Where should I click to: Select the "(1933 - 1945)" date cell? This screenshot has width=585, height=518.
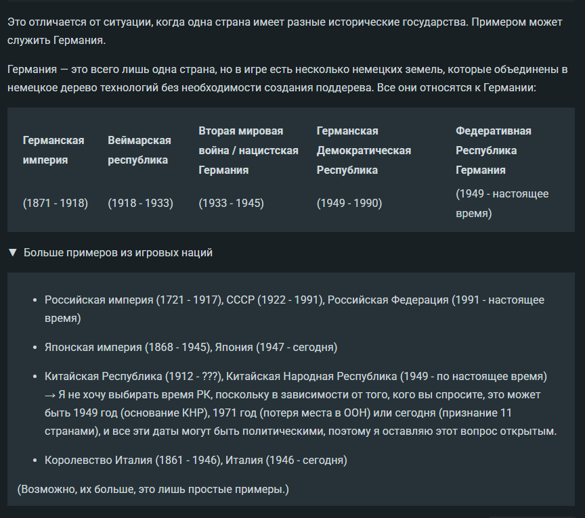coord(231,203)
